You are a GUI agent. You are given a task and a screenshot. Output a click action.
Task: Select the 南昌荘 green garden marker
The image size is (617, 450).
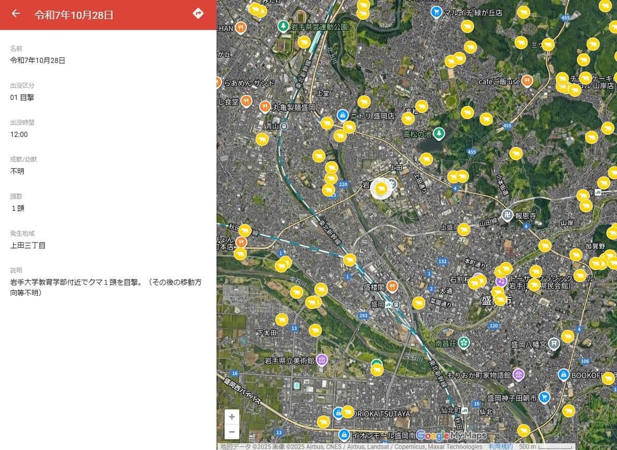point(465,342)
